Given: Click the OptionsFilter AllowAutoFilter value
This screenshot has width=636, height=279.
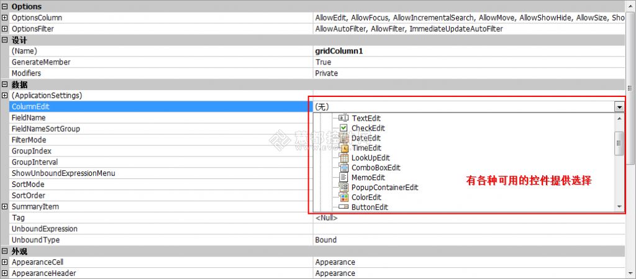Looking at the screenshot, I should [x=409, y=29].
